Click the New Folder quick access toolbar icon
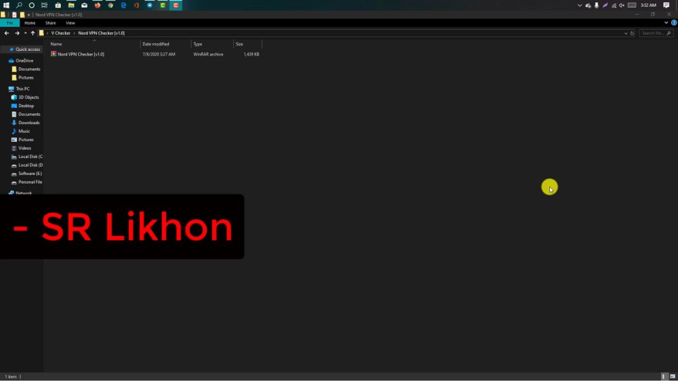The height and width of the screenshot is (381, 678). [22, 15]
